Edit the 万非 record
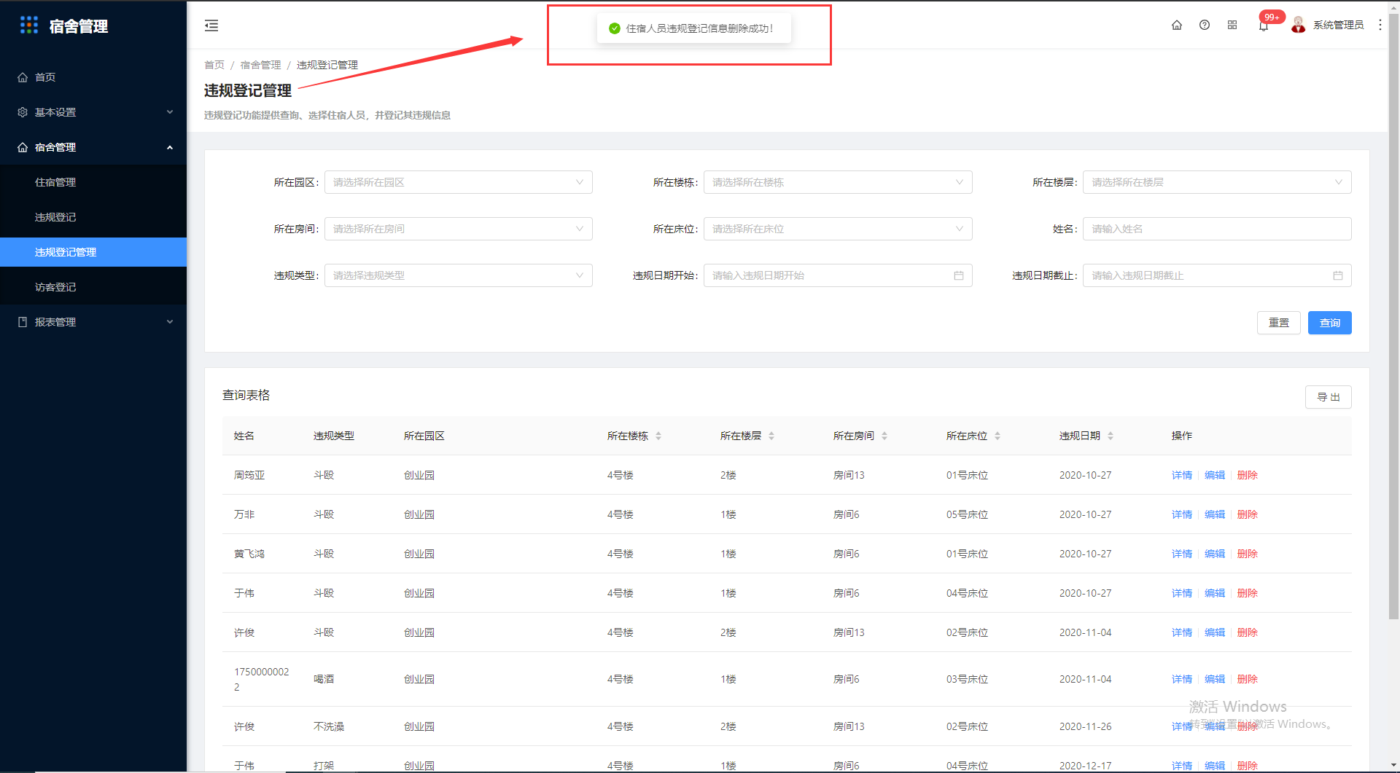 click(x=1215, y=514)
